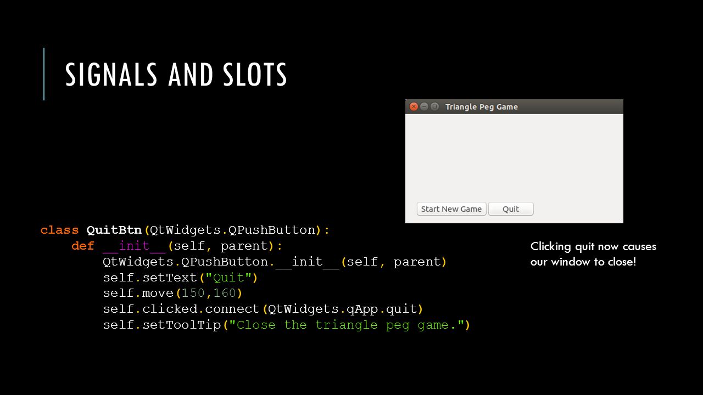Click the Start New Game button
This screenshot has height=395, width=703.
(x=451, y=209)
